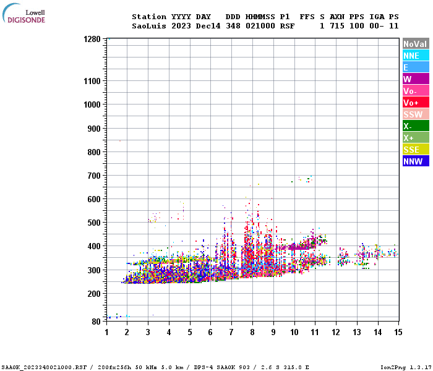The width and height of the screenshot is (433, 371).
Task: Click the Lowell Digisonde logo
Action: click(24, 14)
